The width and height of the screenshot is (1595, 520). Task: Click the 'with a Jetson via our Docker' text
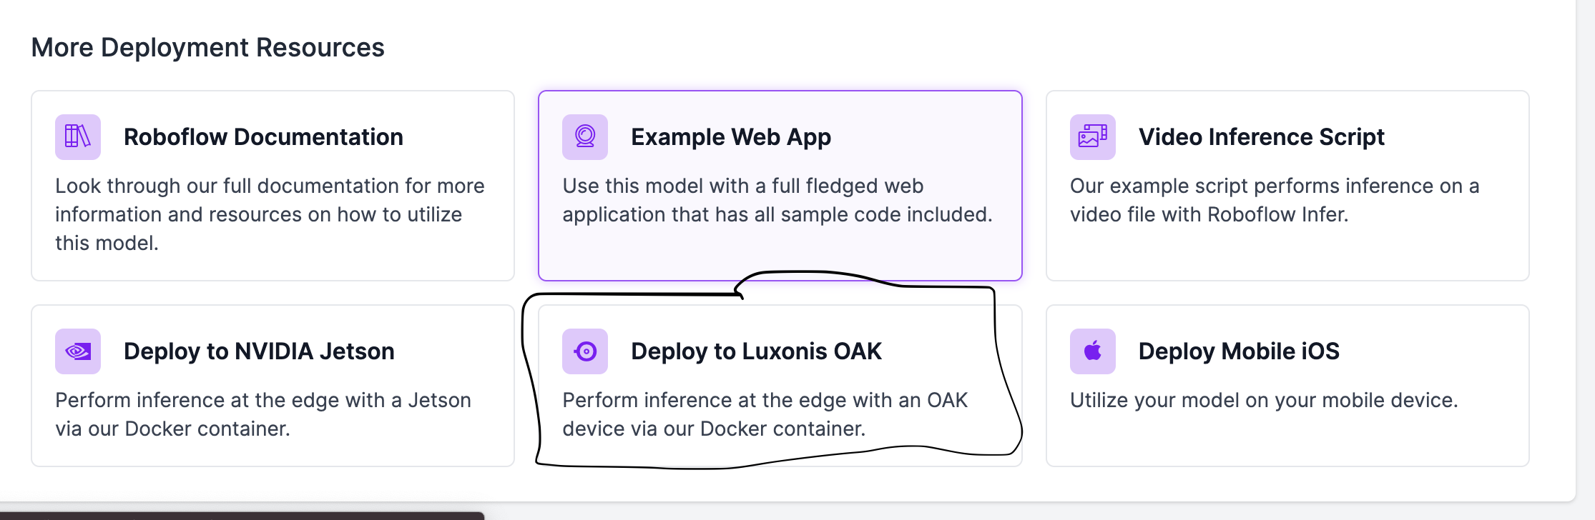262,414
